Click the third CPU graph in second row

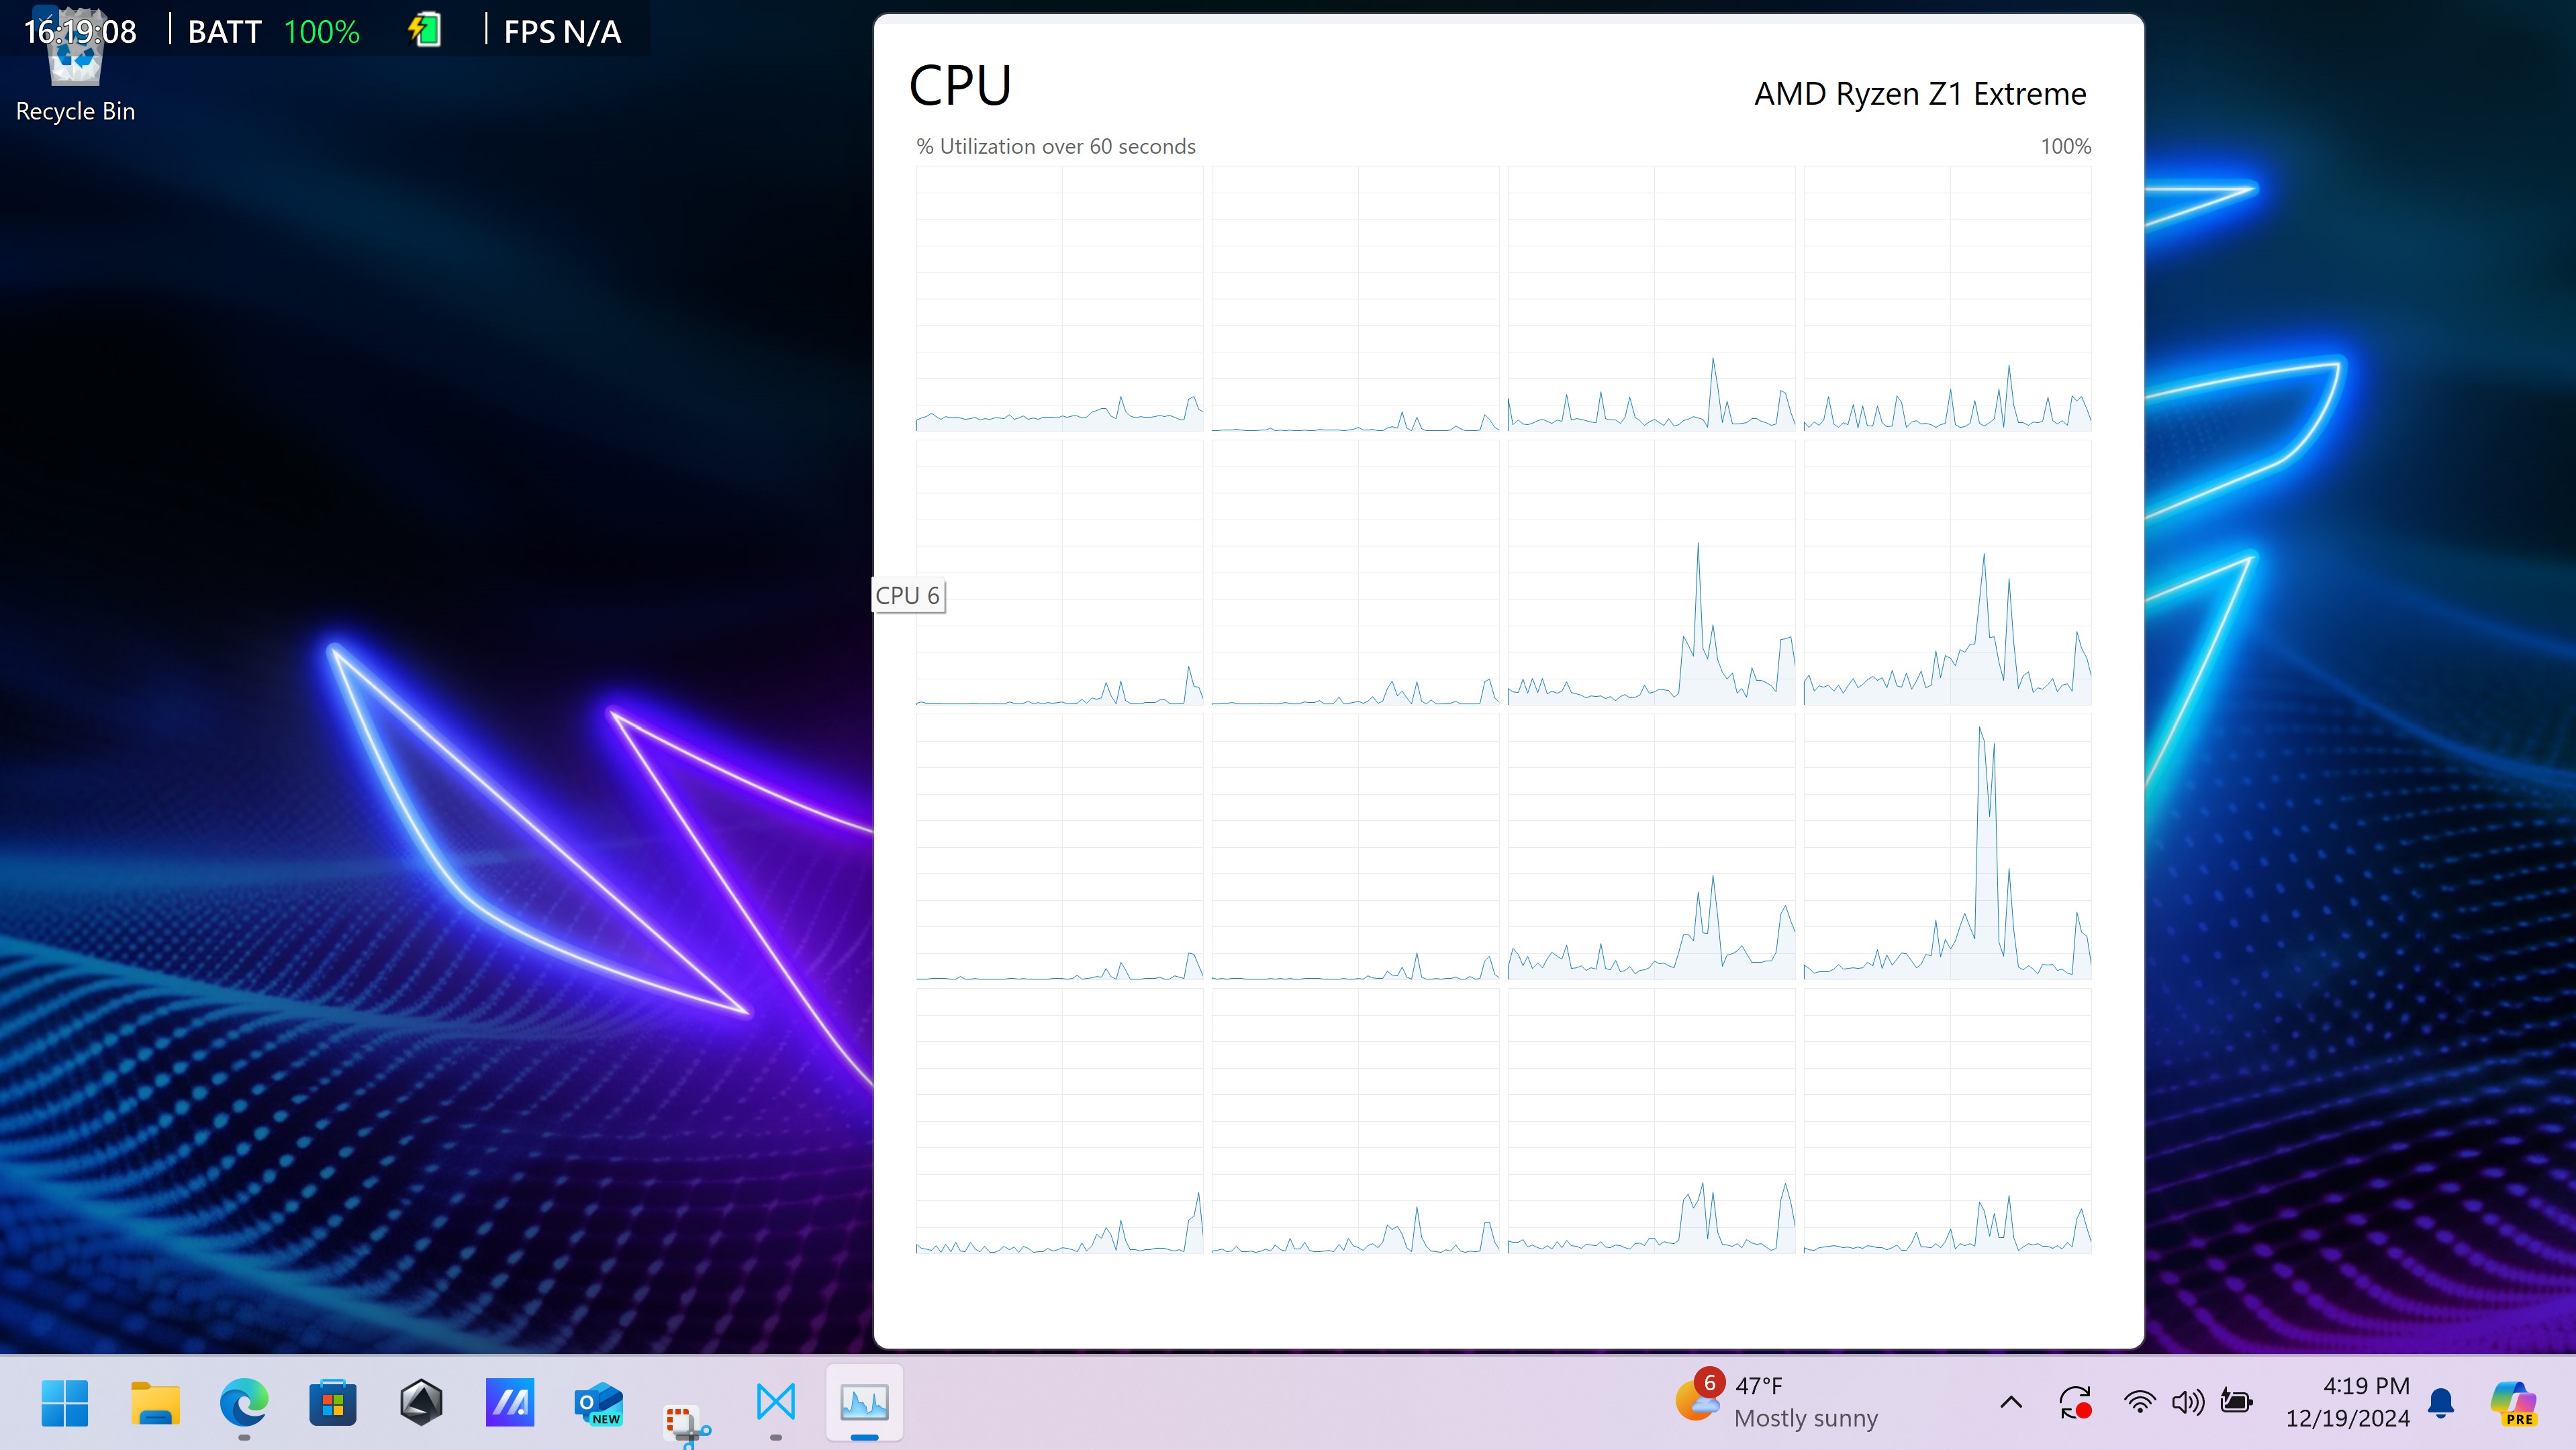click(x=1651, y=573)
